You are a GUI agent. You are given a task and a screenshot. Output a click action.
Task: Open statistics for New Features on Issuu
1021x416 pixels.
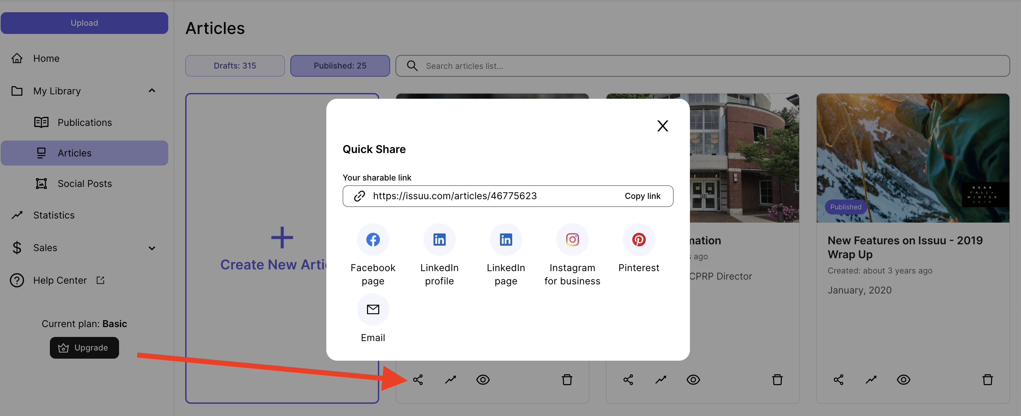click(871, 379)
